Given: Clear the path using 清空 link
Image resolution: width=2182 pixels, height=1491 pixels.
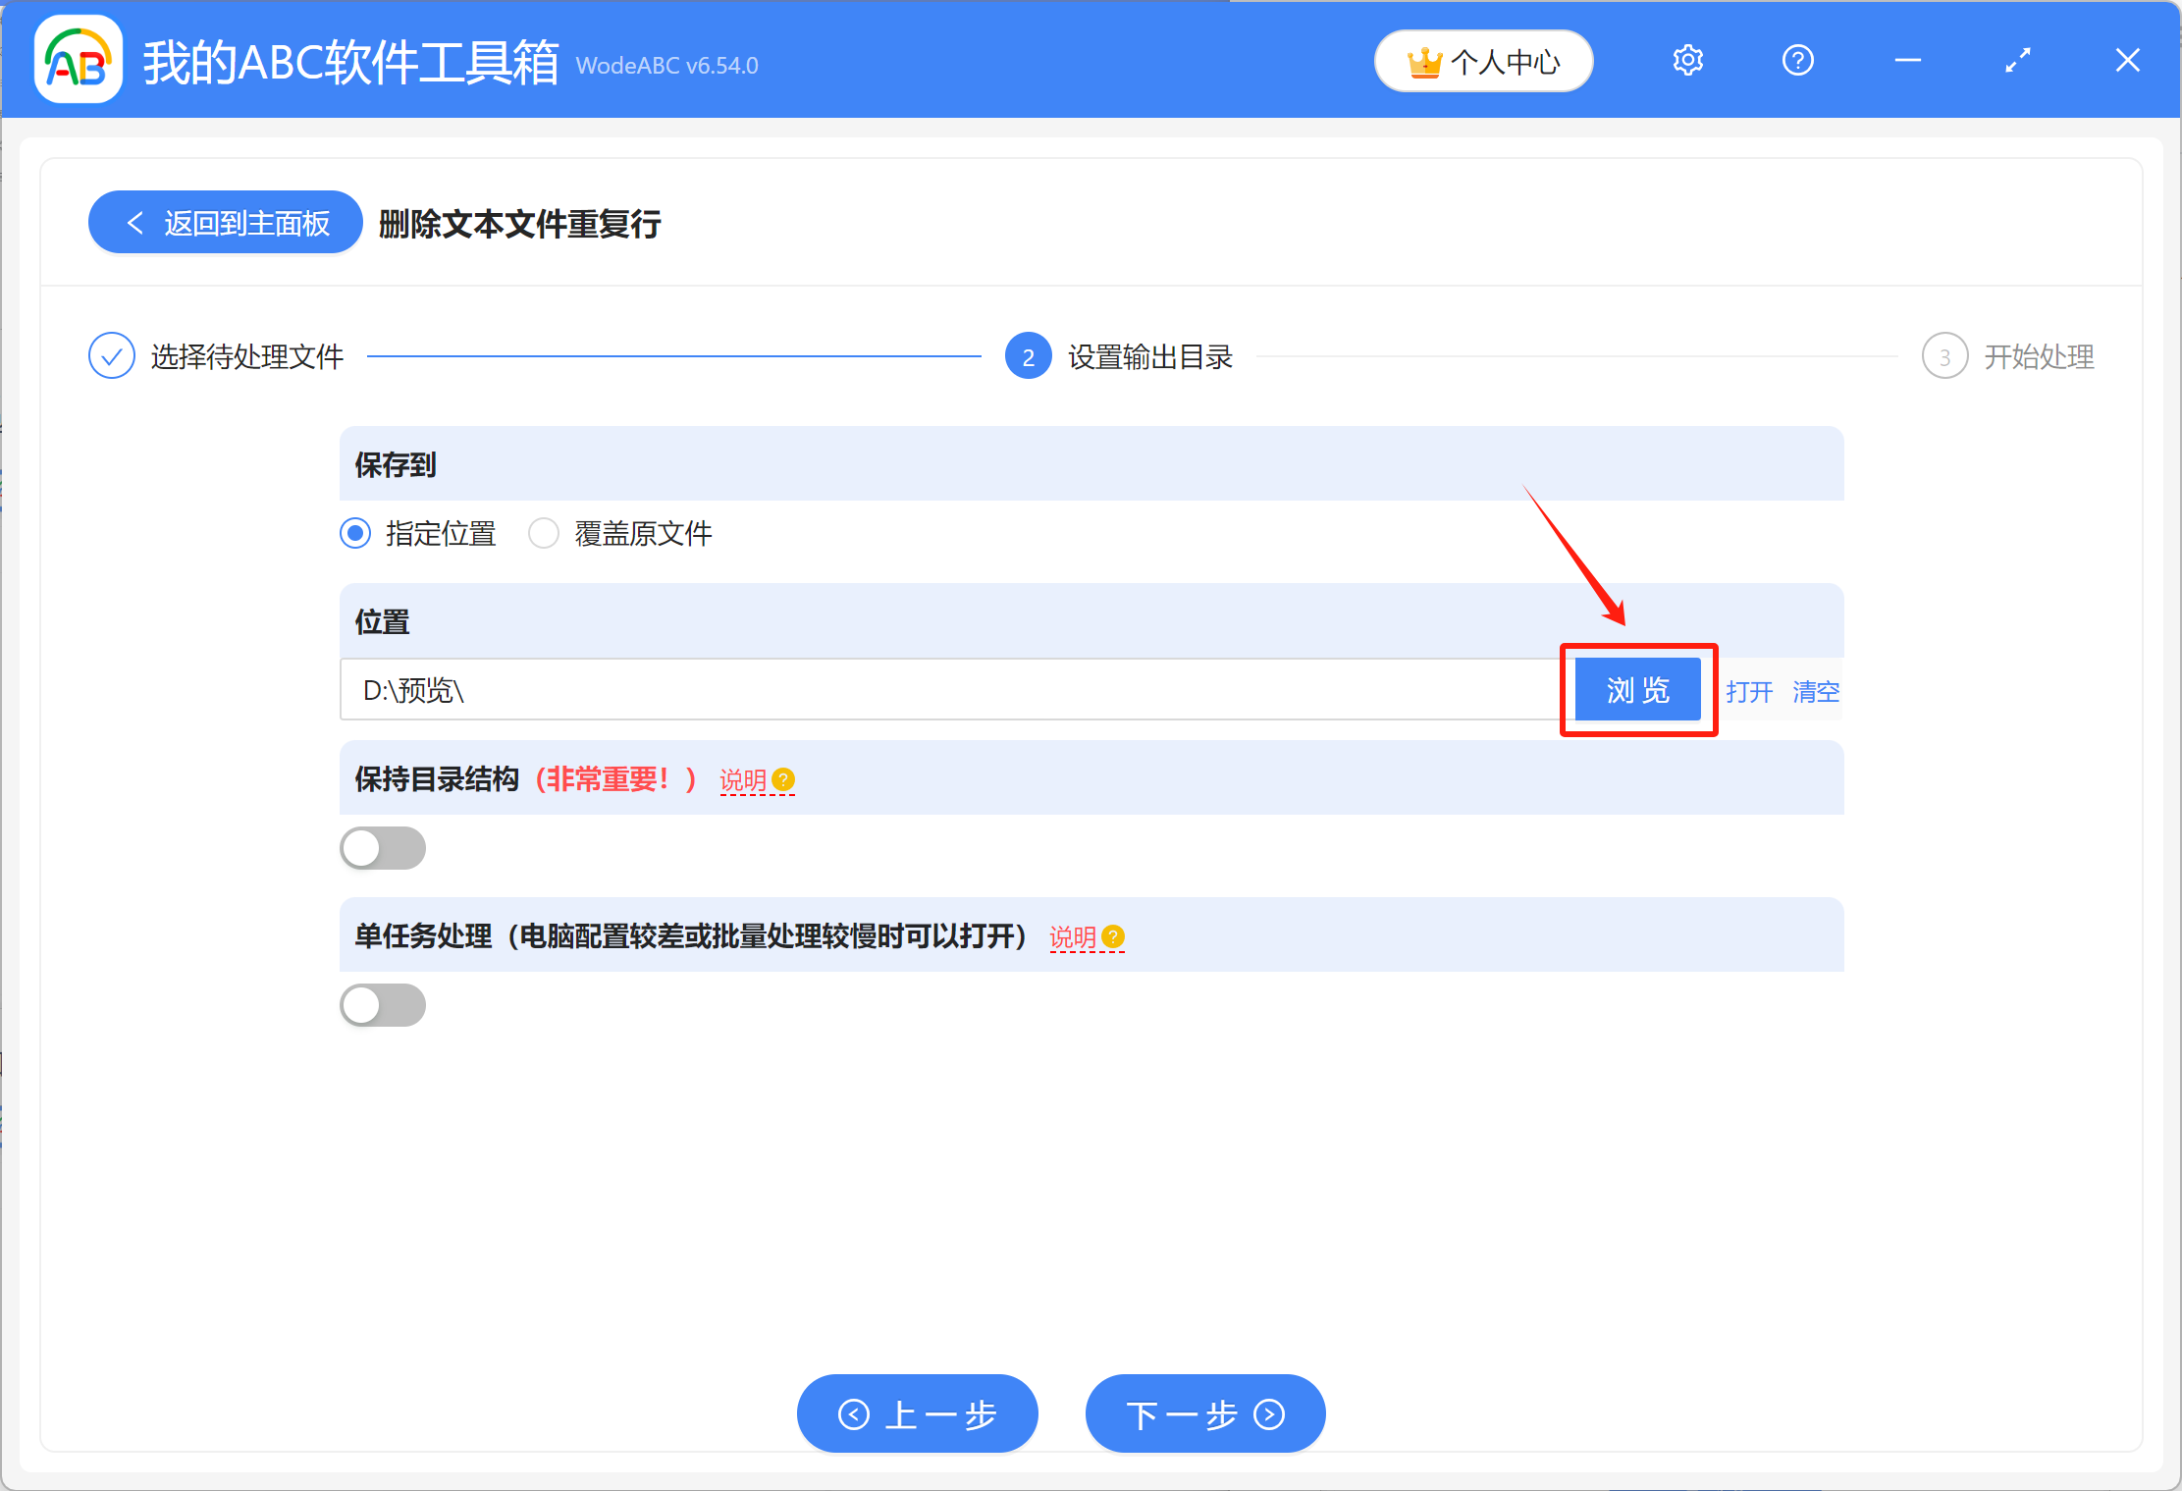Looking at the screenshot, I should [x=1815, y=691].
